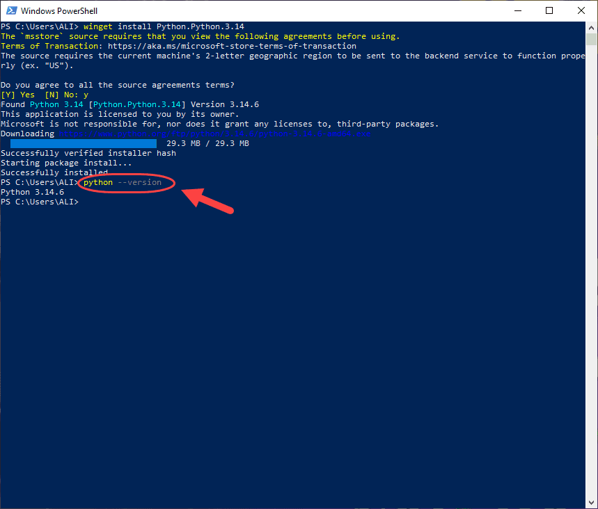
Task: Open the python.org installer download URL
Action: coord(214,134)
